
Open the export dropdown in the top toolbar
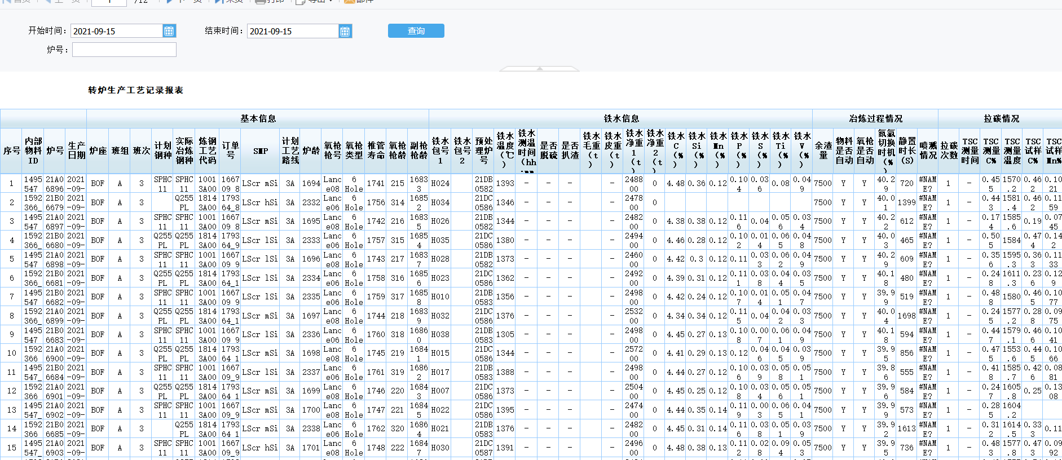(x=314, y=1)
